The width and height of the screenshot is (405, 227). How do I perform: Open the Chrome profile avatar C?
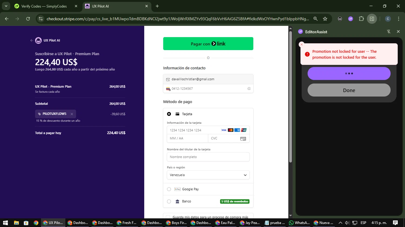point(388,19)
